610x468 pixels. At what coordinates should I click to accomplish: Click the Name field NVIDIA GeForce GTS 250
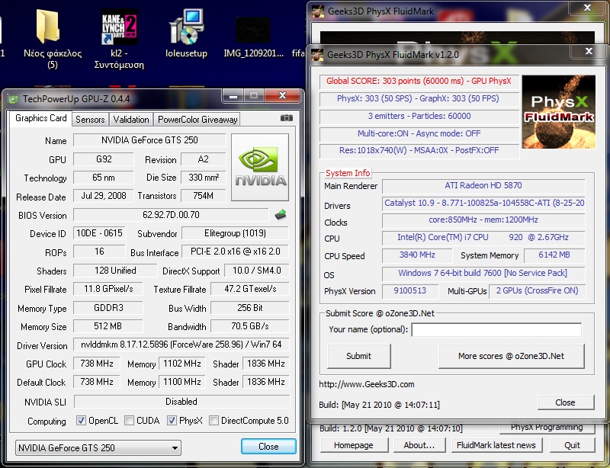point(149,140)
